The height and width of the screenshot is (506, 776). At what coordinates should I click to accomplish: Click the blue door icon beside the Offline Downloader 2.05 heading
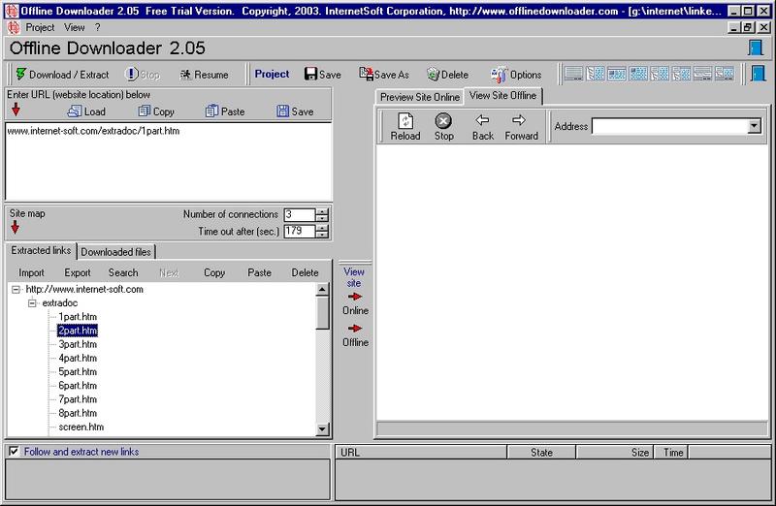click(x=756, y=47)
